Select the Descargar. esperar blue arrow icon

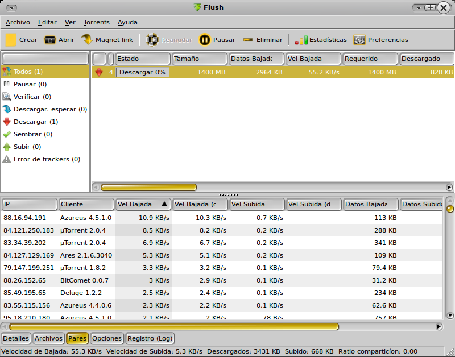7,109
